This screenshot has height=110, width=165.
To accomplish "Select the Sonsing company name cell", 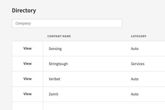I will click(x=55, y=49).
